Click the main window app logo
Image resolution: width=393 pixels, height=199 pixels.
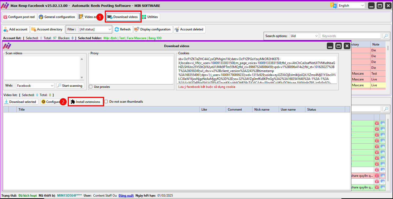tap(5, 6)
